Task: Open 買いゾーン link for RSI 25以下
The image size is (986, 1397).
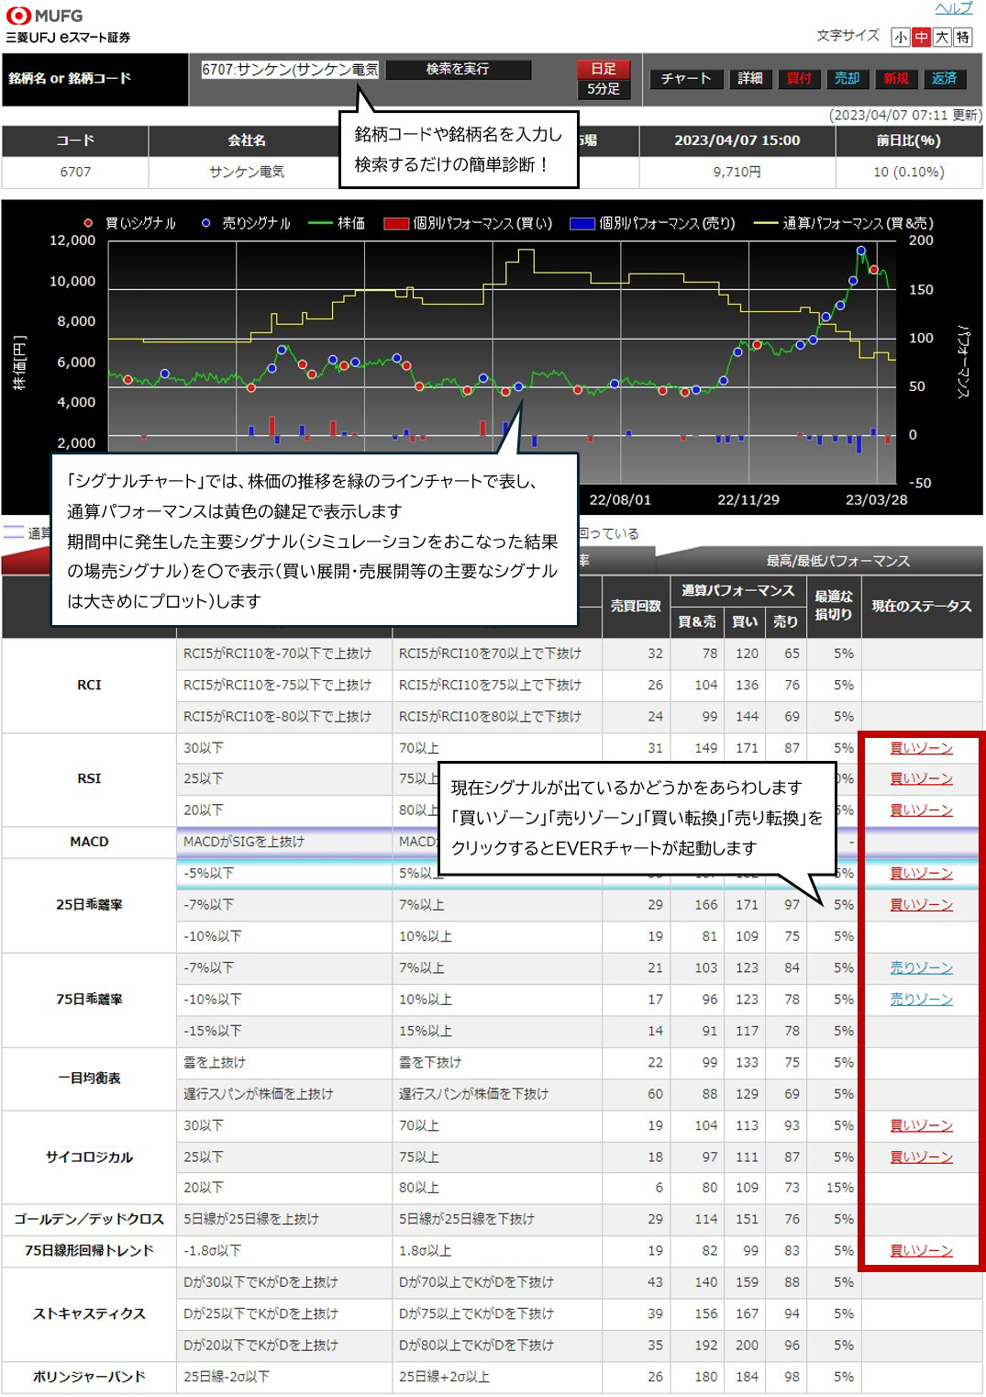Action: (921, 778)
